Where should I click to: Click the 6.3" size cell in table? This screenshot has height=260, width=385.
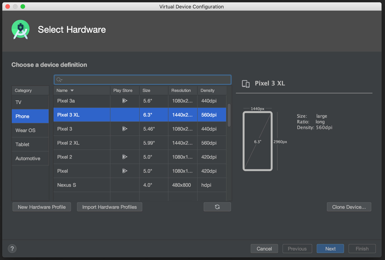[x=154, y=115]
